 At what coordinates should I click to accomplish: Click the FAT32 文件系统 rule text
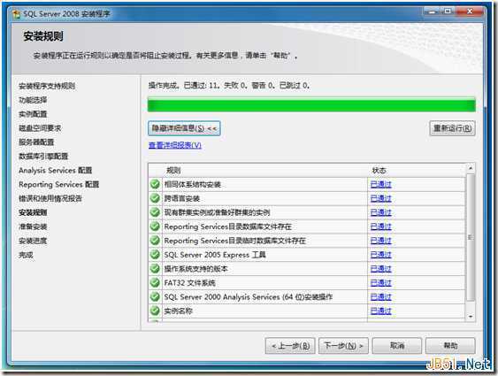tap(189, 282)
